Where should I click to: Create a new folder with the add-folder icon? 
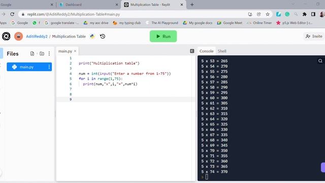click(42, 53)
